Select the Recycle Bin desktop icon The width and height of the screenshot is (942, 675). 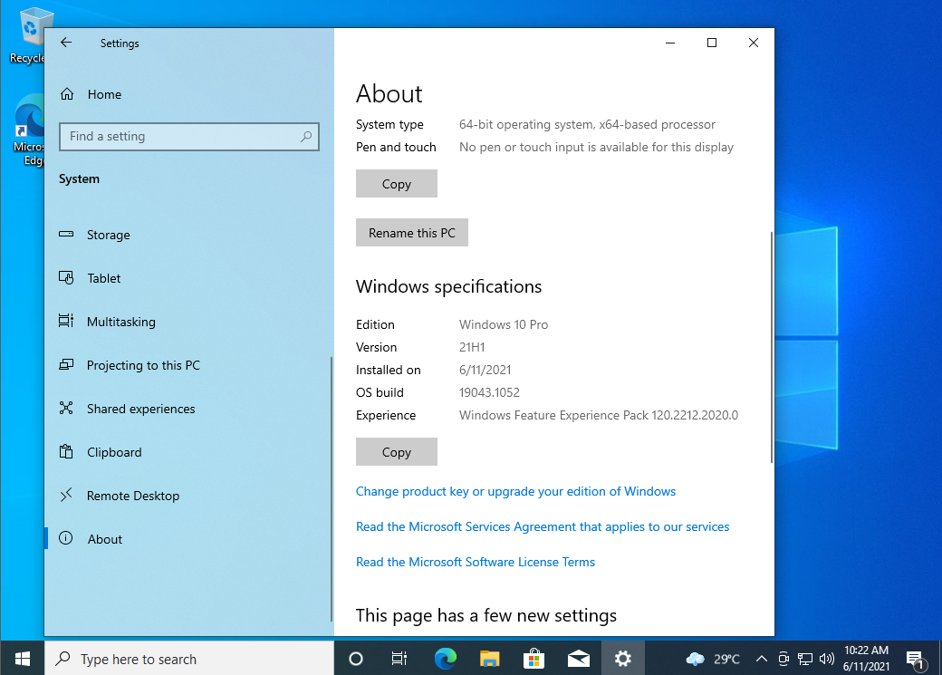point(26,36)
